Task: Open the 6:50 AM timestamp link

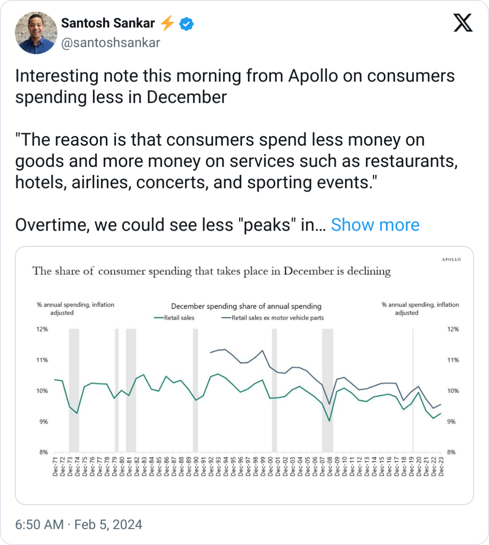Action: 39,525
